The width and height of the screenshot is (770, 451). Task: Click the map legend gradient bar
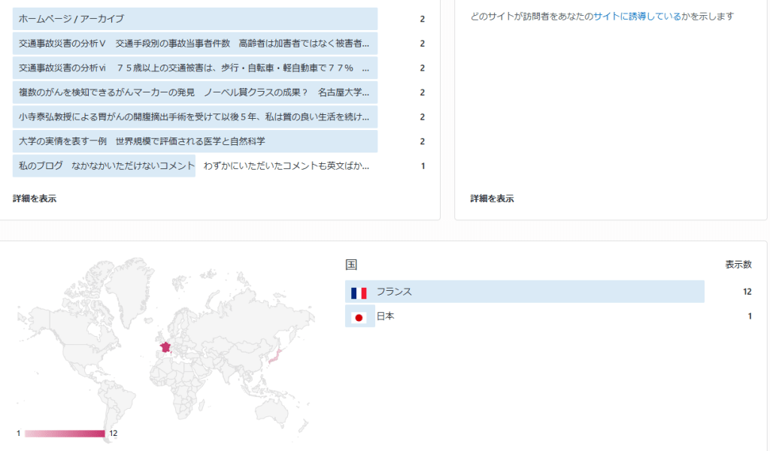[x=65, y=434]
